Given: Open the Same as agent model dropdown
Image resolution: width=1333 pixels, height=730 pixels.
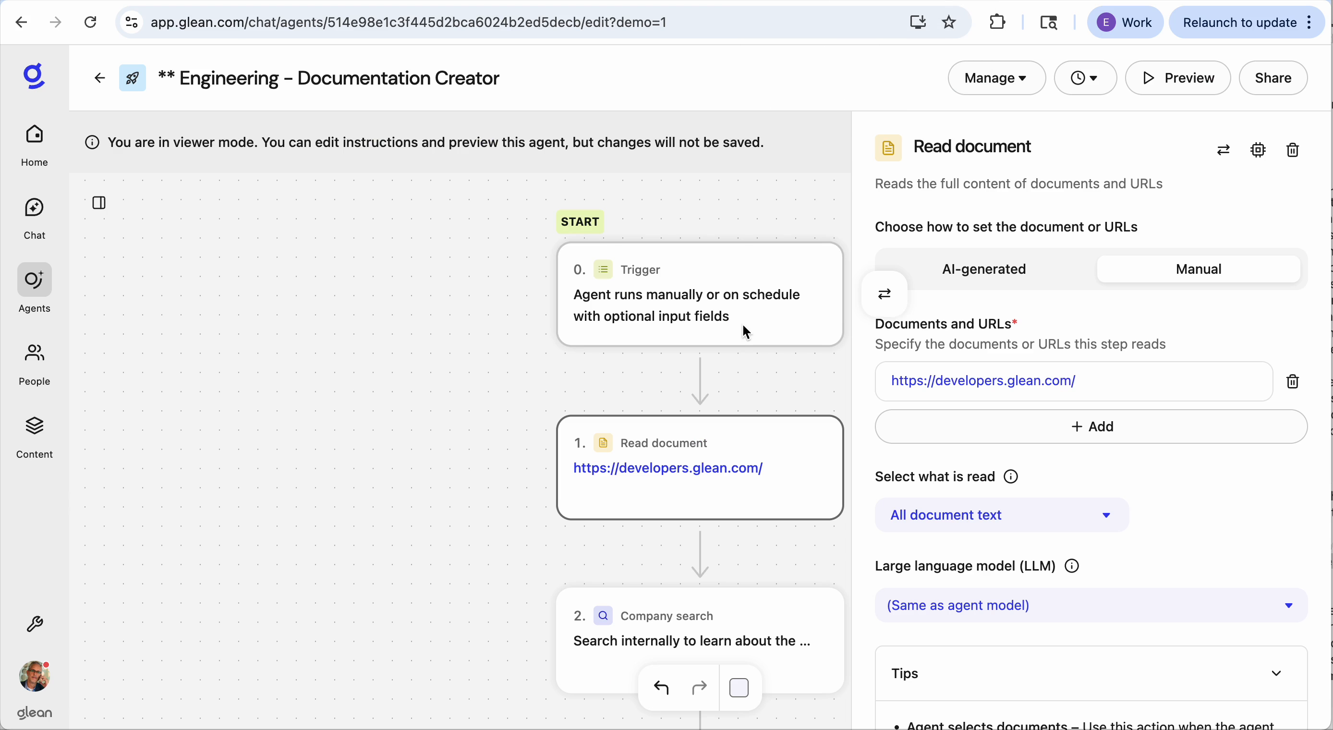Looking at the screenshot, I should (1089, 605).
